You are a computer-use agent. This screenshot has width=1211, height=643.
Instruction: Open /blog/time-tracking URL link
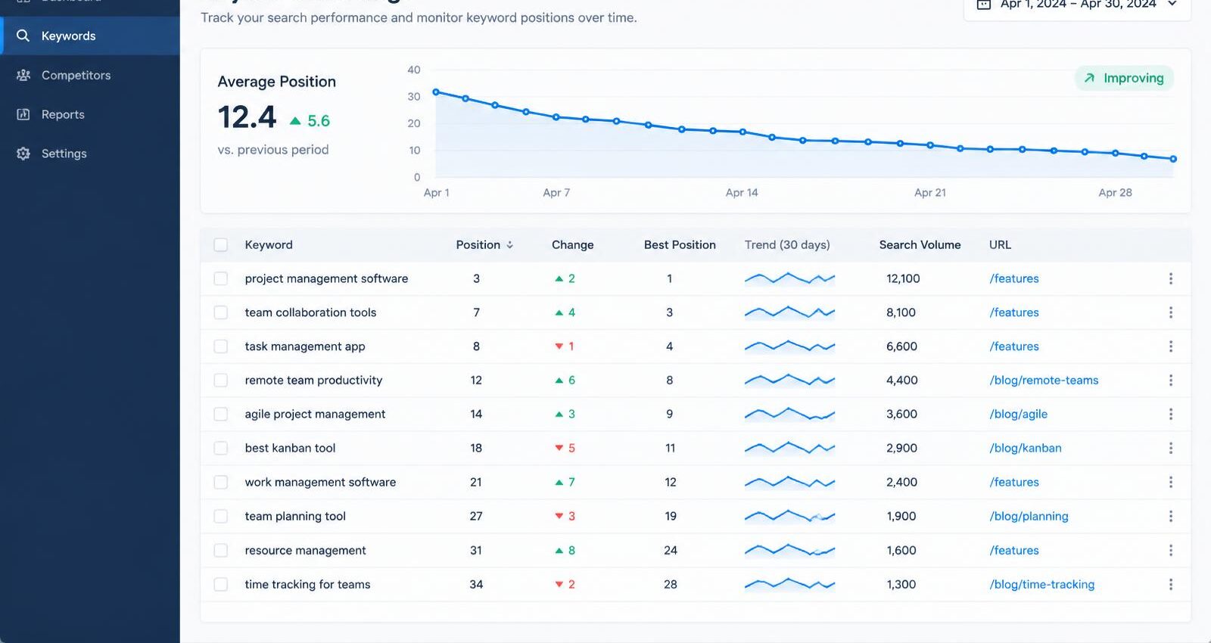[x=1041, y=584]
